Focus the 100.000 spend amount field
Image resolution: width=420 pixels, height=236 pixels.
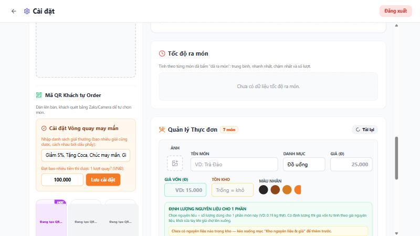click(62, 179)
